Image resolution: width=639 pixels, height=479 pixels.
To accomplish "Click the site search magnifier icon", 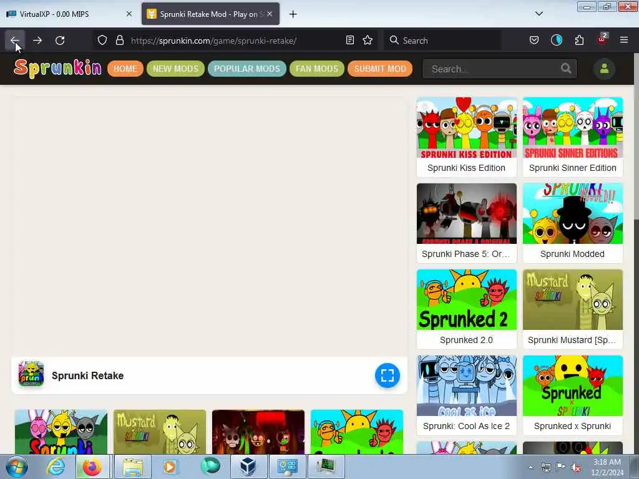I will pyautogui.click(x=566, y=69).
